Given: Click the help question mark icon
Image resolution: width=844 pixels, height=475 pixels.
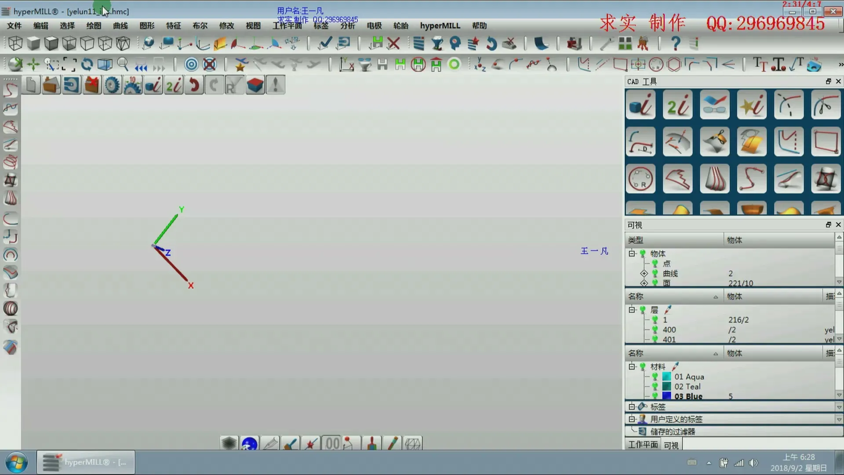Looking at the screenshot, I should coord(675,43).
